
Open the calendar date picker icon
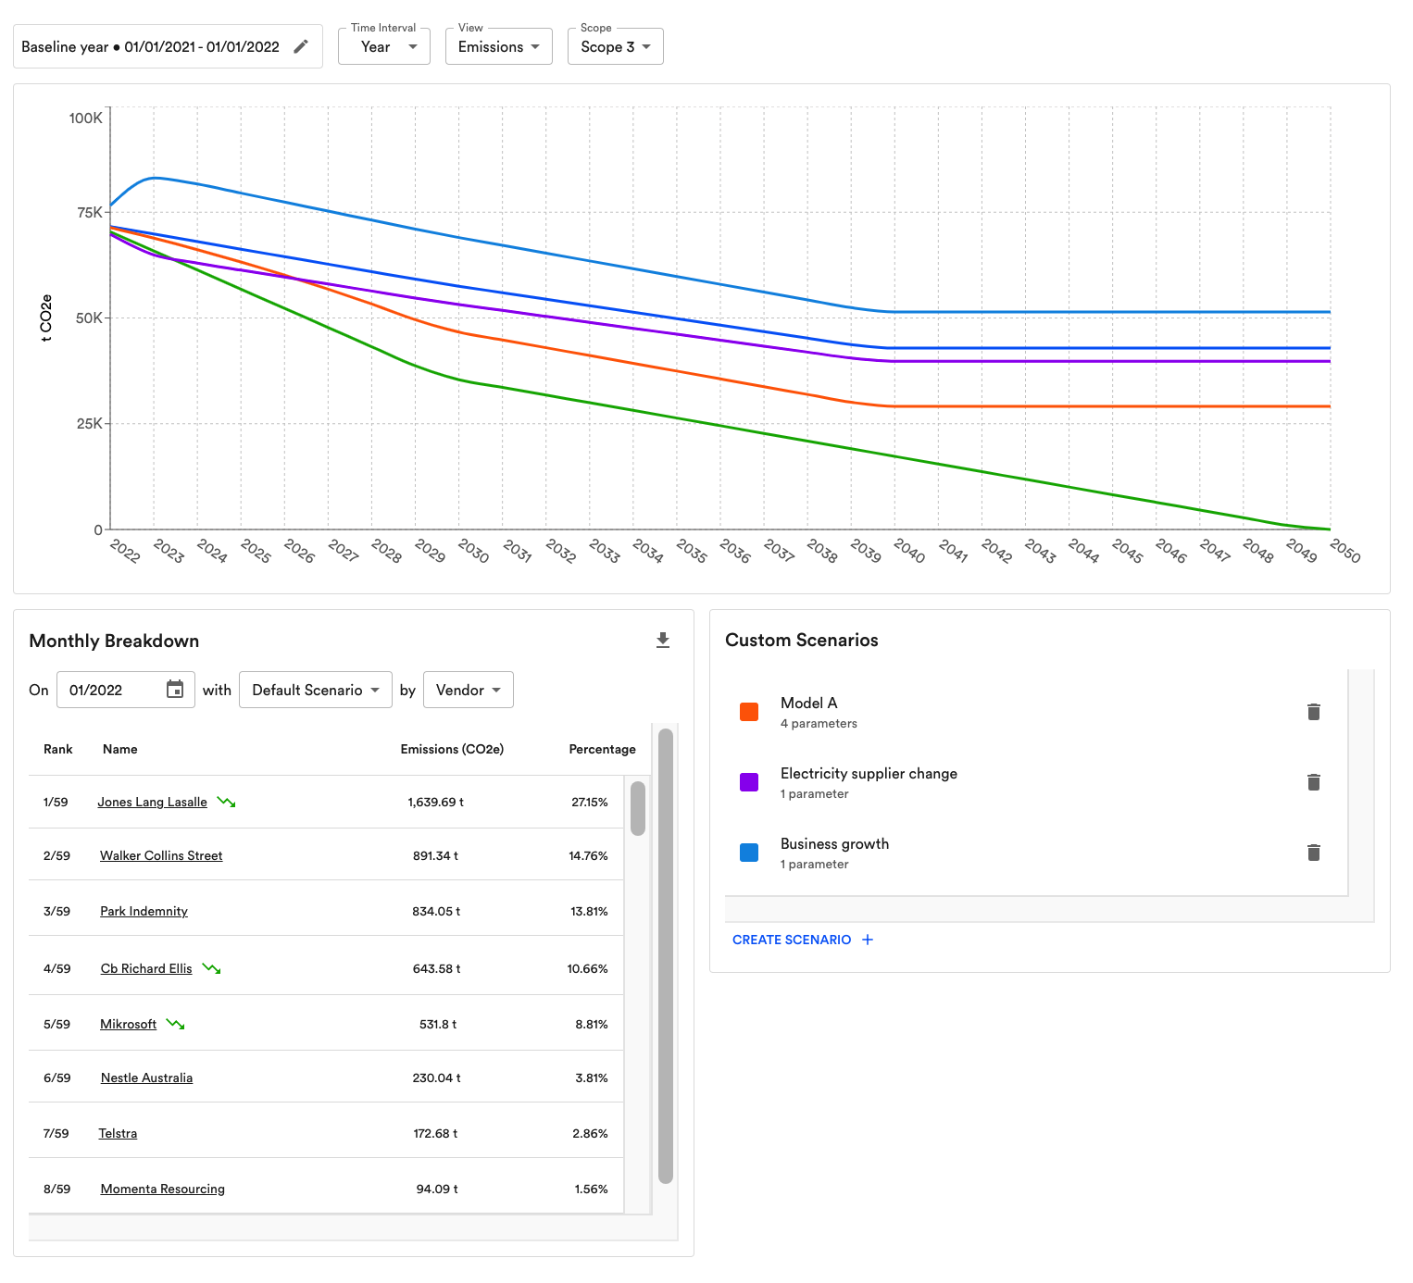tap(175, 690)
